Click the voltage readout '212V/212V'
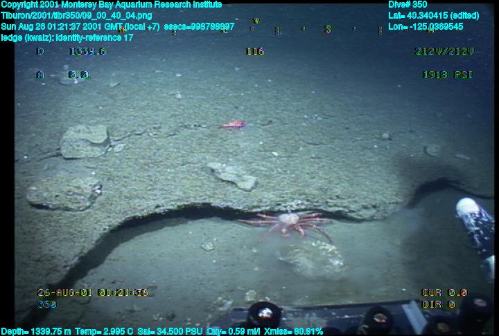Screen dimensions: 499x336 click(445, 51)
